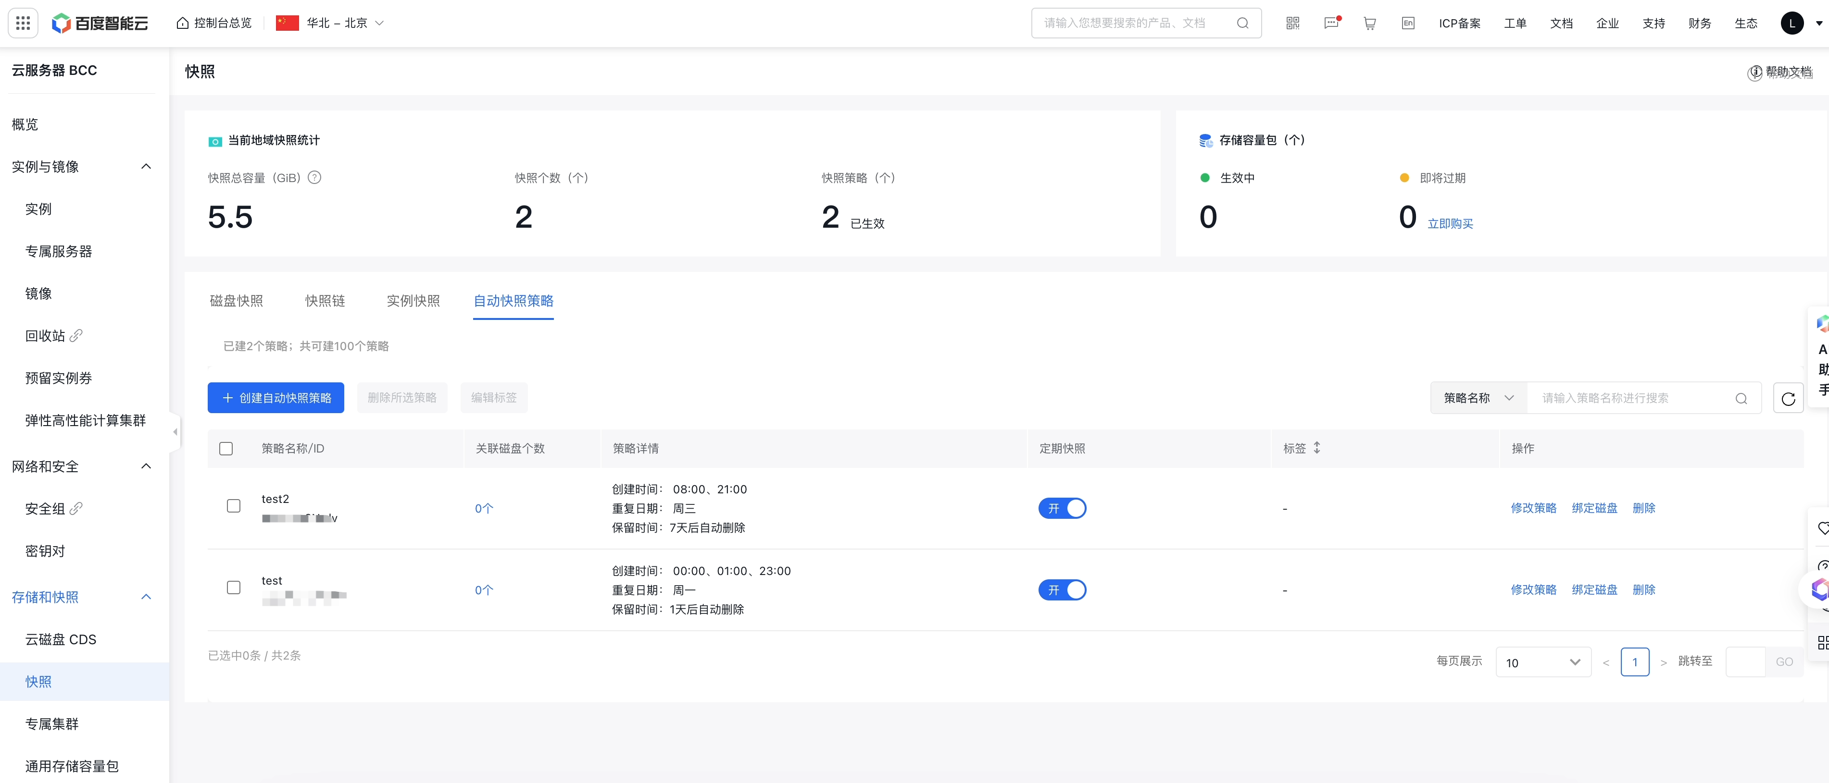Open ICP备案 menu
1829x783 pixels.
pyautogui.click(x=1459, y=24)
